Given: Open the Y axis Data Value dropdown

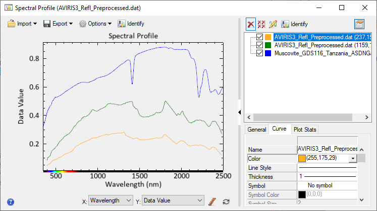Looking at the screenshot, I should (x=173, y=200).
